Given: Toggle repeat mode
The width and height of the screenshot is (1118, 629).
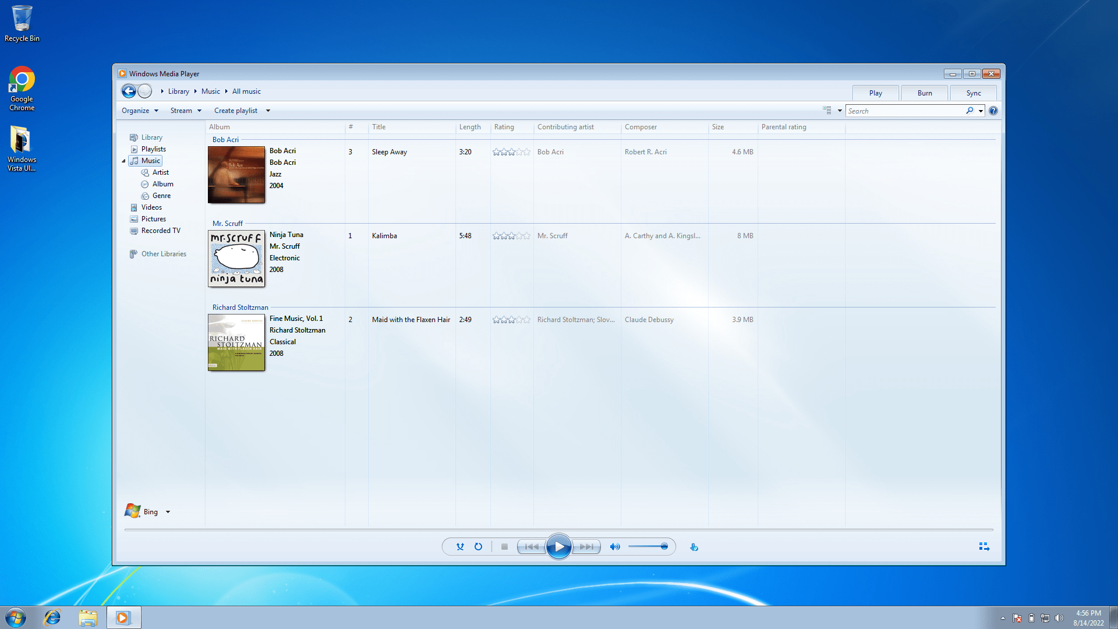Looking at the screenshot, I should (478, 546).
